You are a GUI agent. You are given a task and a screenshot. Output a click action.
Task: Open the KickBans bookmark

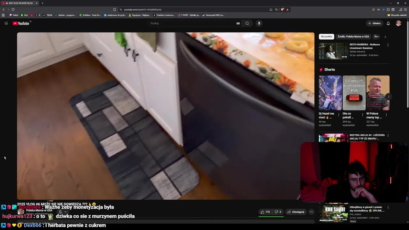click(90, 15)
